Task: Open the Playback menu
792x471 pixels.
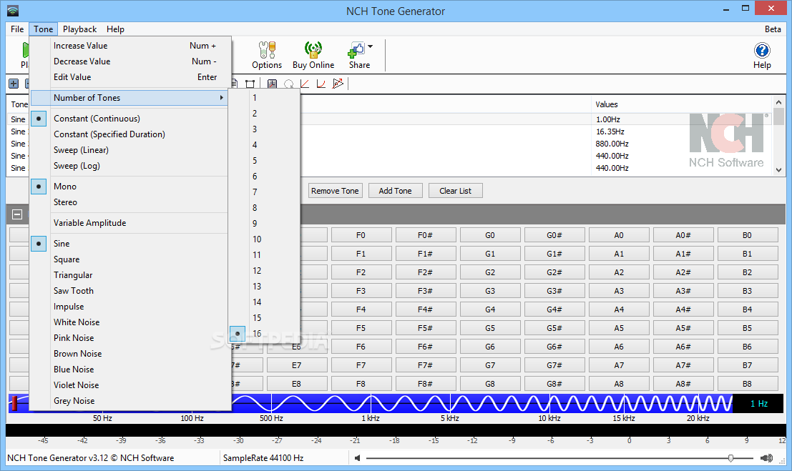Action: (x=80, y=29)
